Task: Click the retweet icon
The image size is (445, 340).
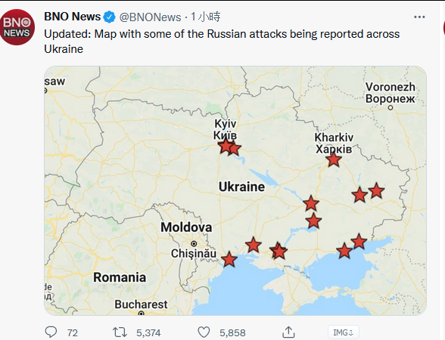Action: (120, 332)
